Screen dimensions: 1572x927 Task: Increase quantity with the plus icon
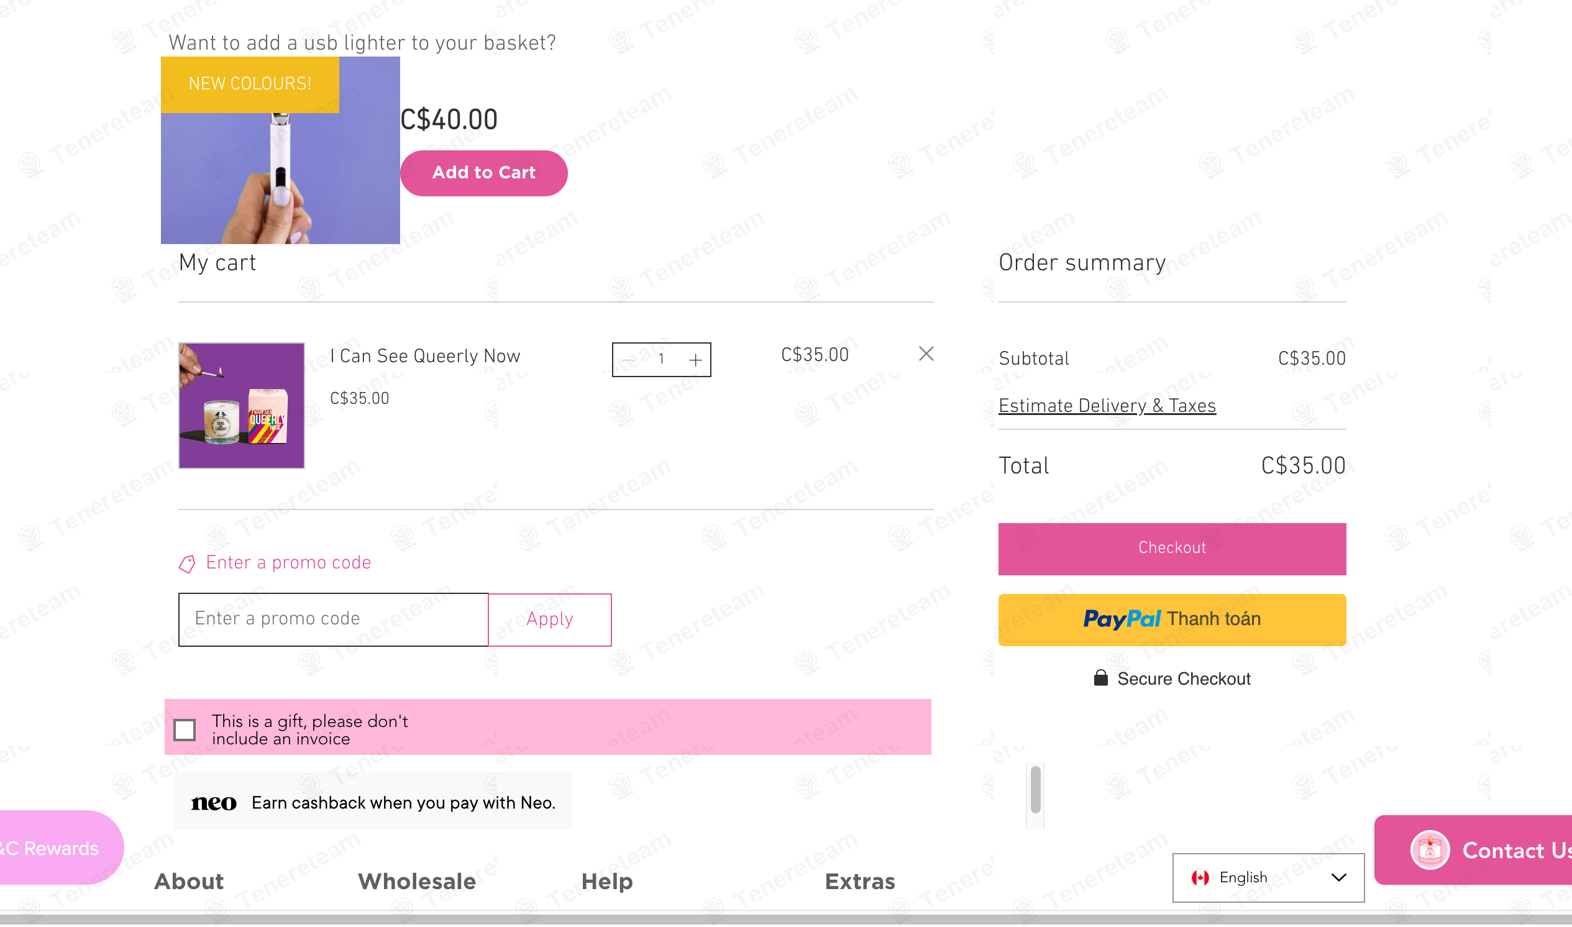tap(695, 360)
